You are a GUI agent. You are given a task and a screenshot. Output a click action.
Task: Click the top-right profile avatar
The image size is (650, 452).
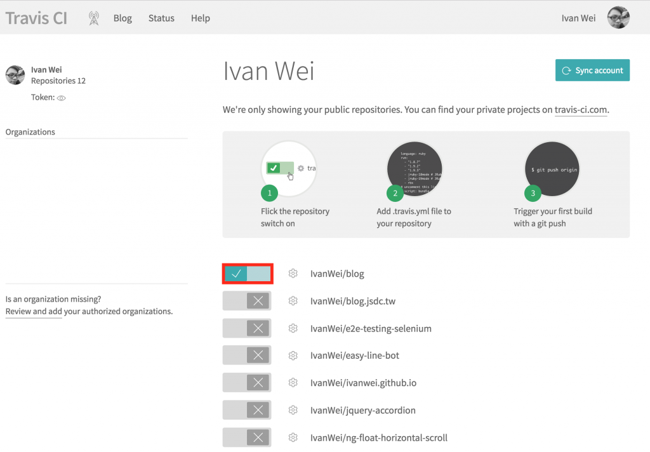point(618,17)
